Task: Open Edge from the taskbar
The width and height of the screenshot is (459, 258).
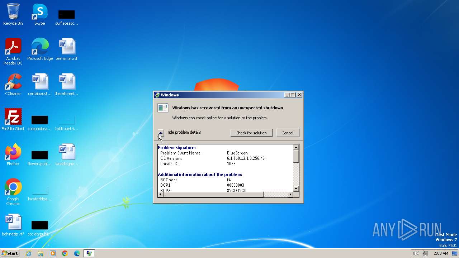Action: point(77,253)
